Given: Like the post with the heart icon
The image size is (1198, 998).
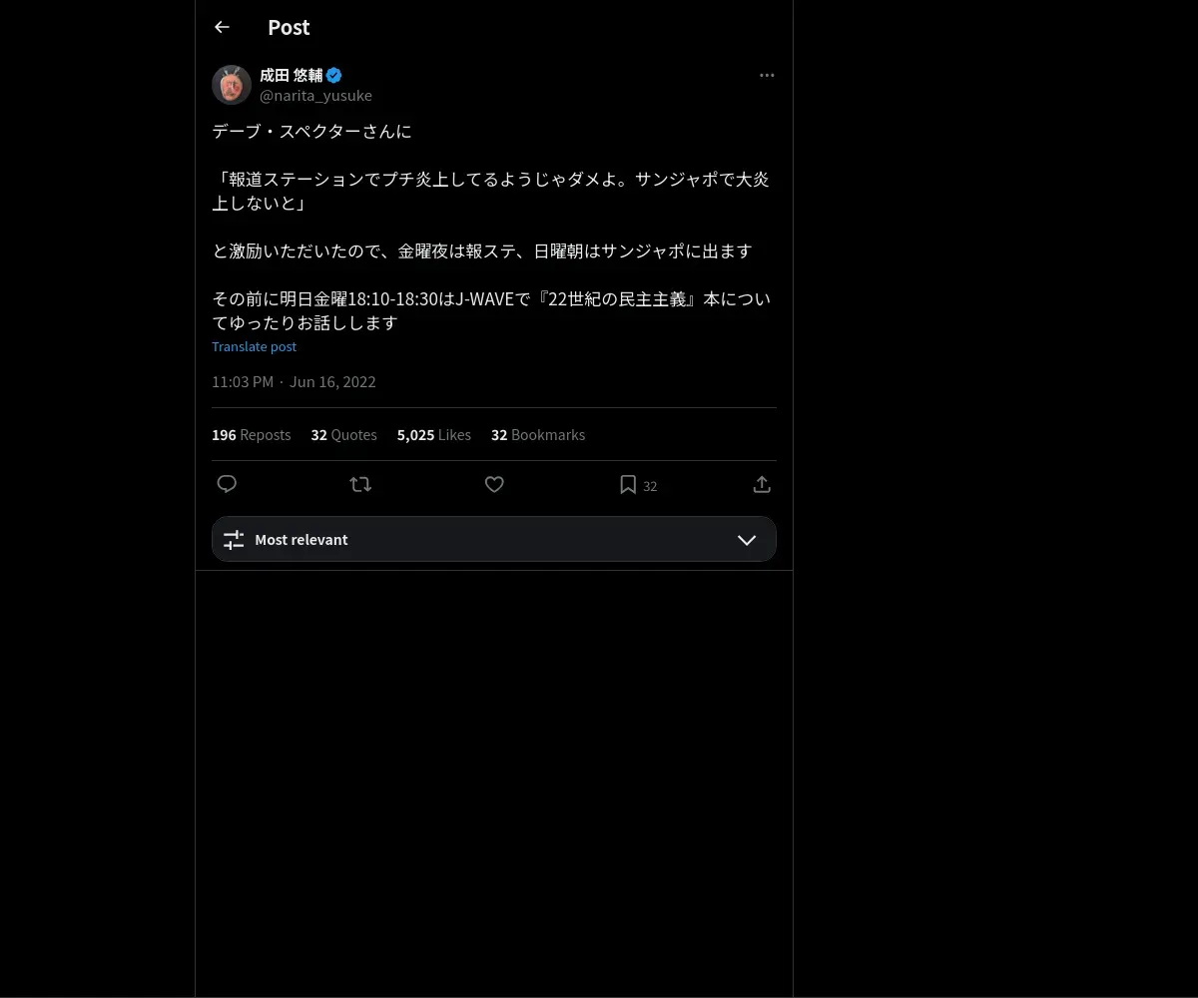Looking at the screenshot, I should click(x=494, y=484).
